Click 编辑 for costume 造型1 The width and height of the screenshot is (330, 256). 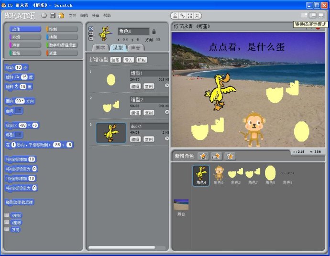pos(135,86)
